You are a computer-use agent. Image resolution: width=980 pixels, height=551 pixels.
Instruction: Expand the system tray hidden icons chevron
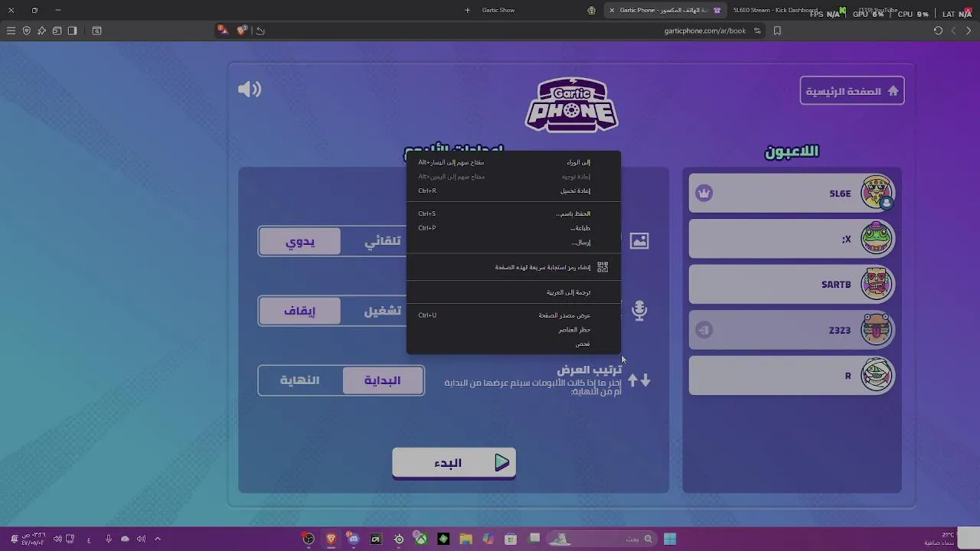(158, 539)
